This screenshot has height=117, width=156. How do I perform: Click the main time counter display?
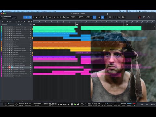(x=50, y=104)
